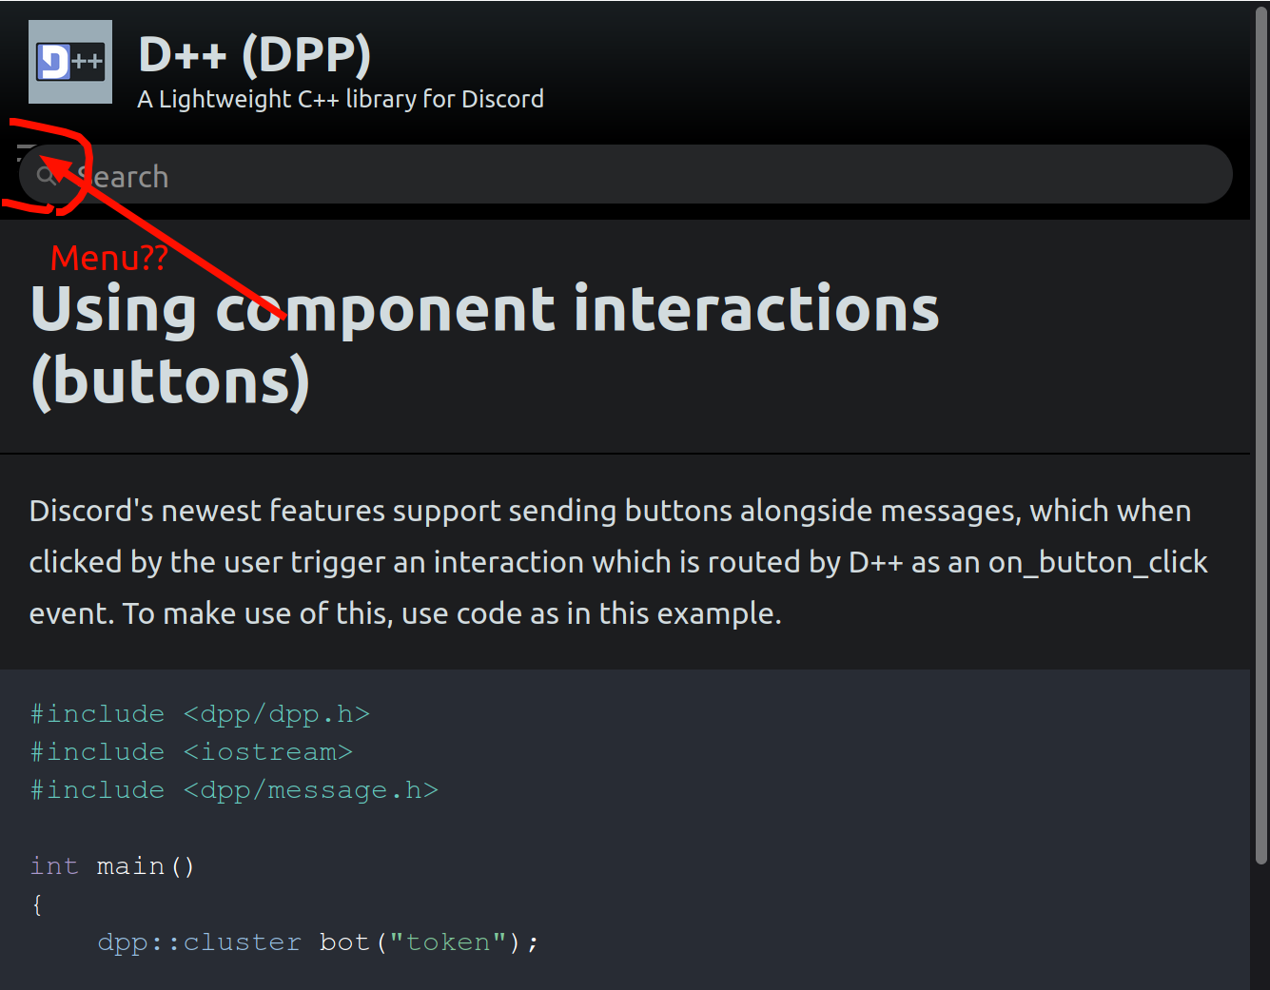Click the code line 'int main()'

[x=112, y=865]
